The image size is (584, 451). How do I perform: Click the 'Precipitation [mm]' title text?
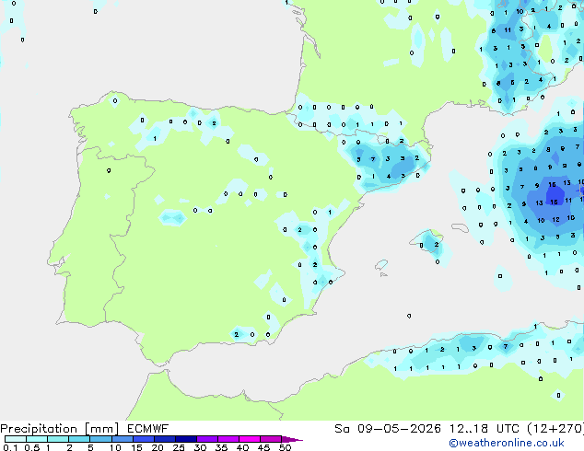(x=60, y=429)
